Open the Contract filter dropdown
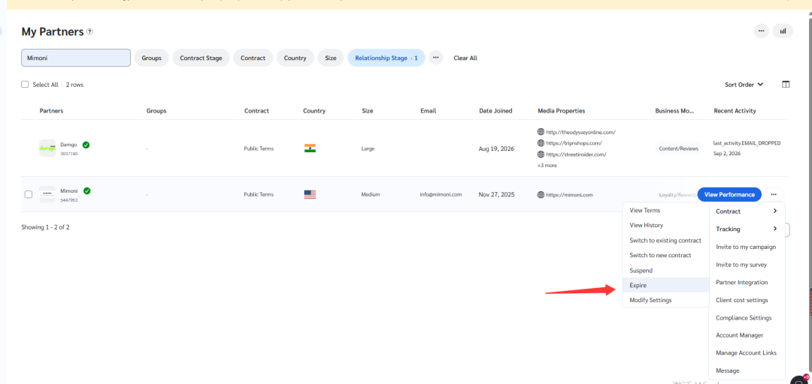This screenshot has width=812, height=384. coord(253,58)
